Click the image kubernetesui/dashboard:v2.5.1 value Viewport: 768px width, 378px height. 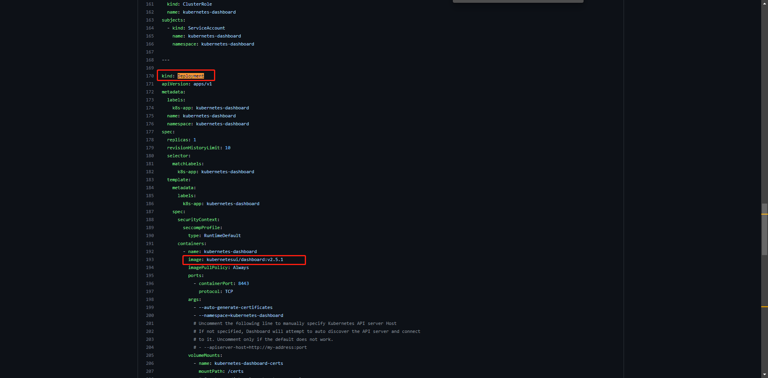coord(245,259)
